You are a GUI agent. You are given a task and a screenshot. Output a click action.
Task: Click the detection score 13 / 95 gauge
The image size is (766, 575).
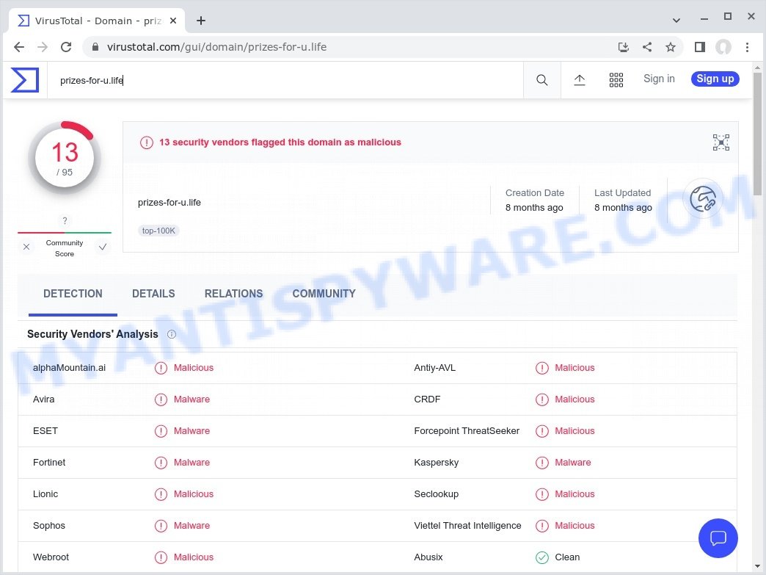(65, 157)
